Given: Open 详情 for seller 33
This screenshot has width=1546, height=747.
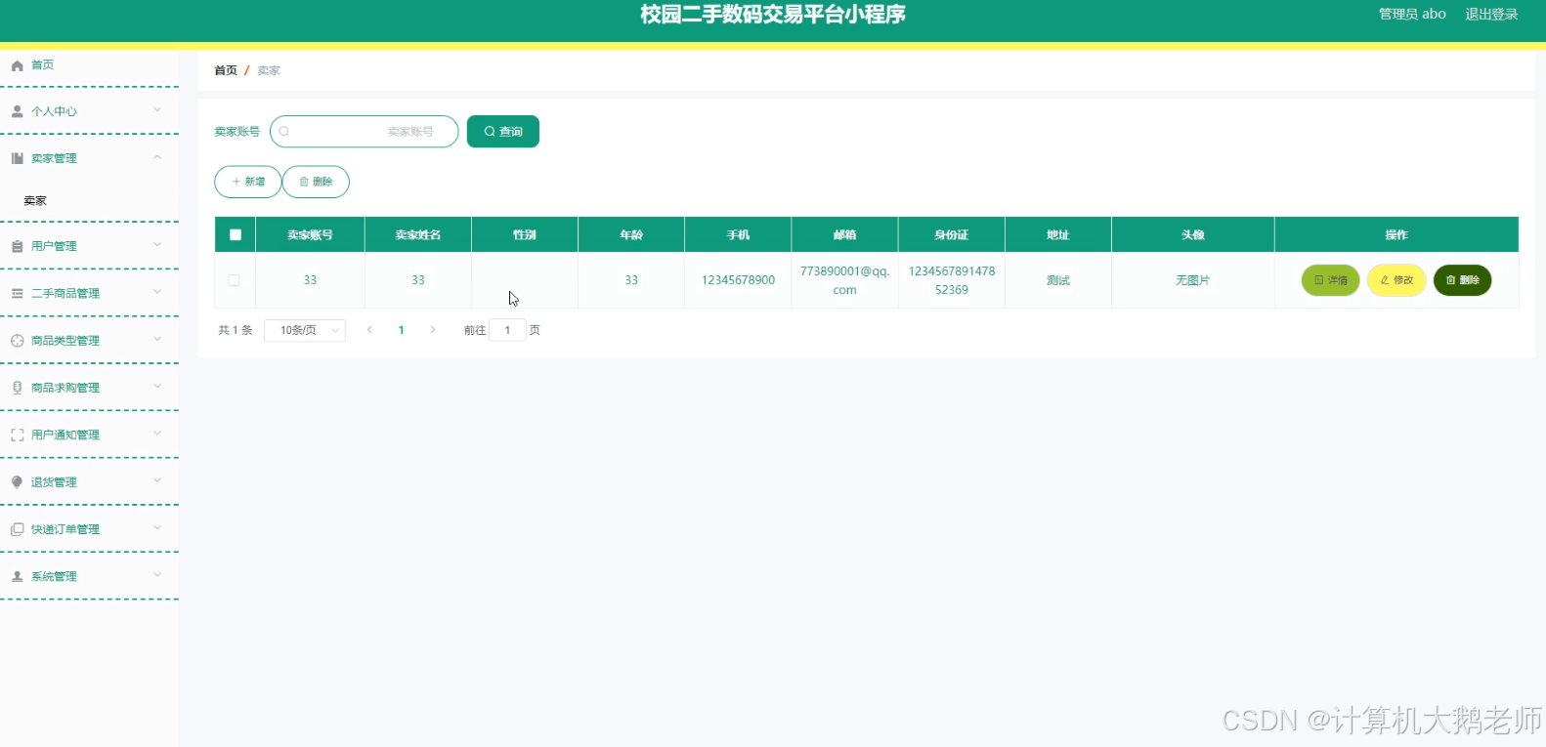Looking at the screenshot, I should 1330,280.
